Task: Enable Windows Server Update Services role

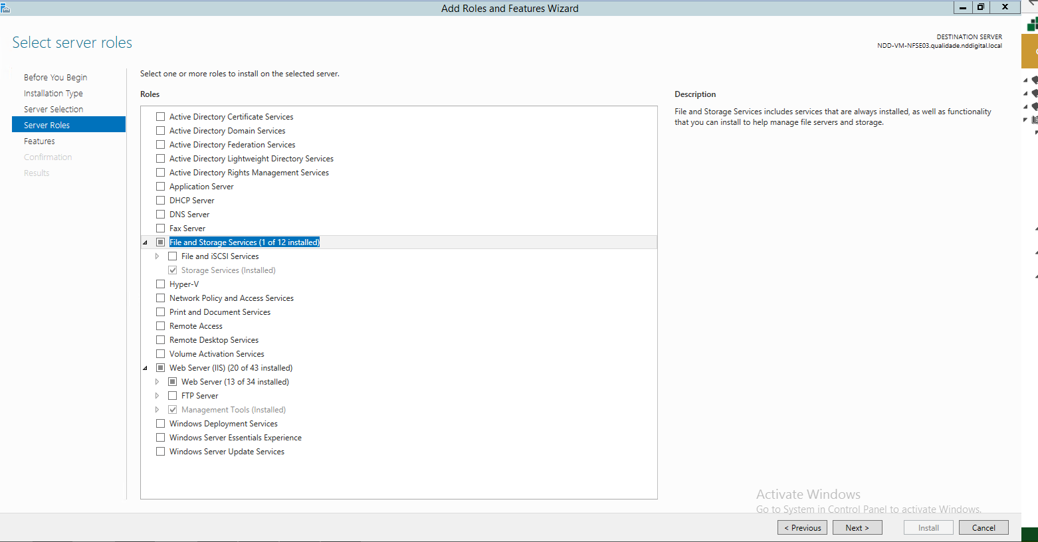Action: pos(160,451)
